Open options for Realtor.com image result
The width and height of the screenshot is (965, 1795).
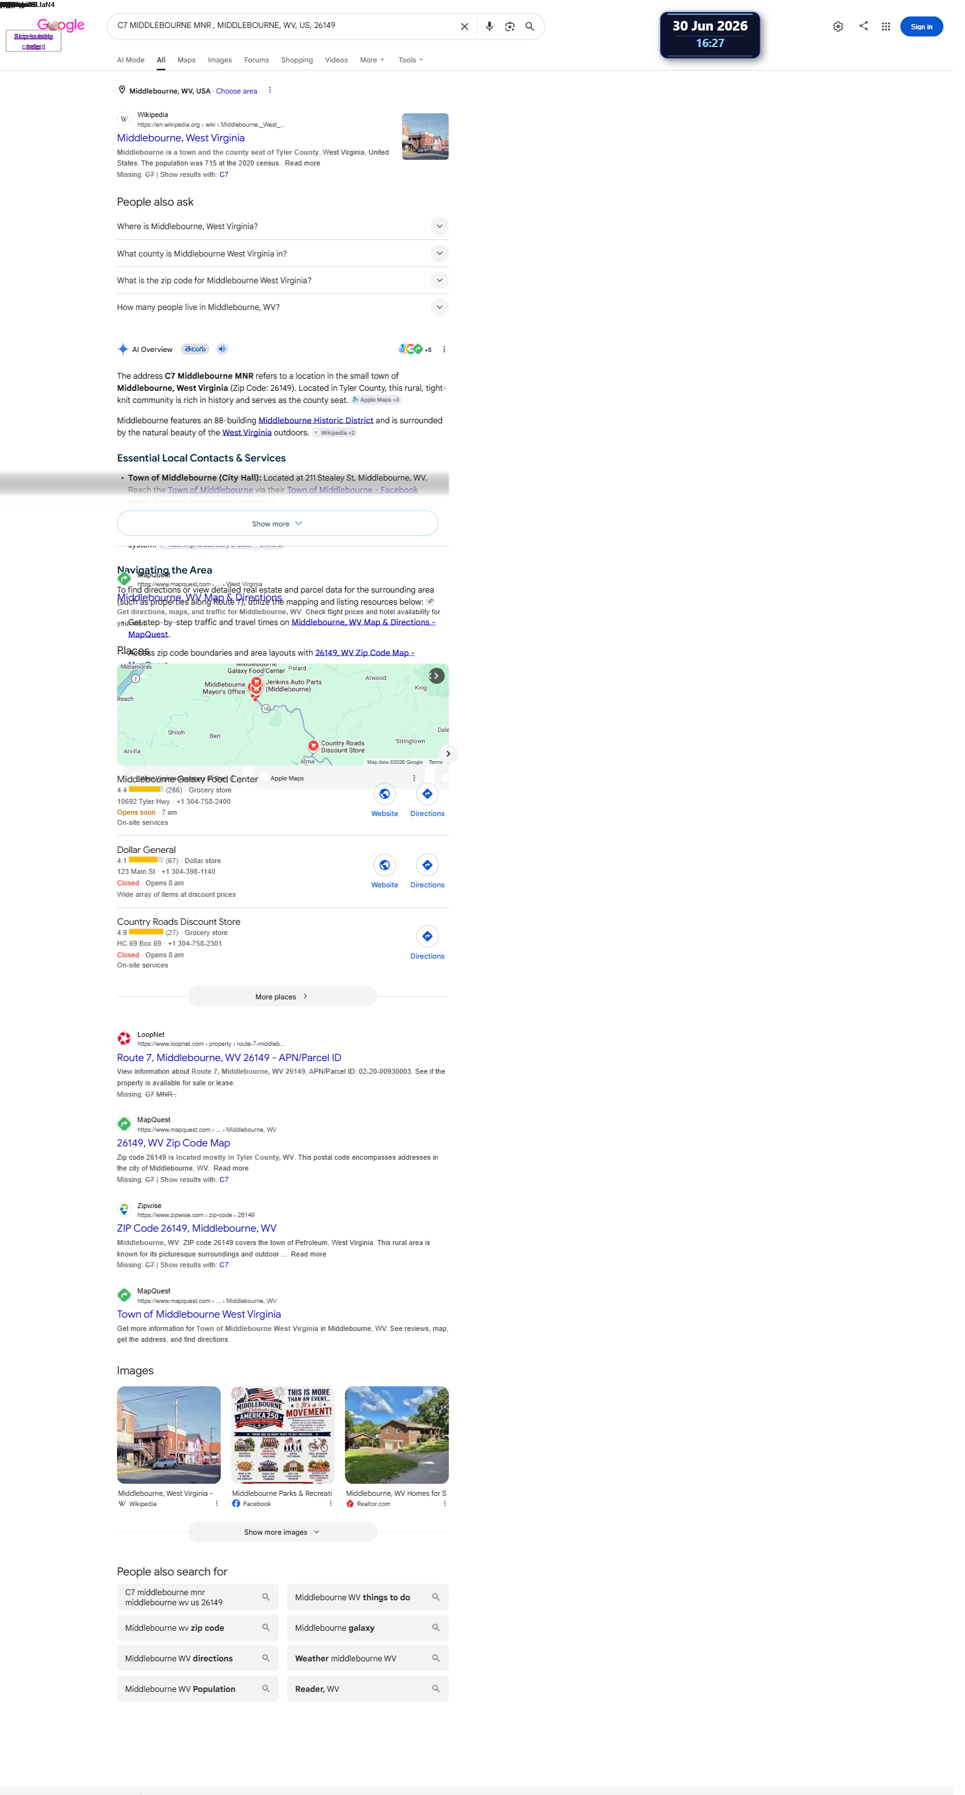coord(444,1503)
